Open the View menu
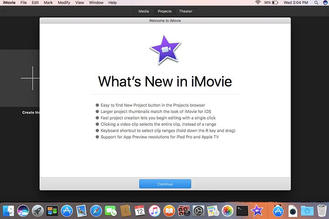This screenshot has height=219, width=329. (x=80, y=3)
